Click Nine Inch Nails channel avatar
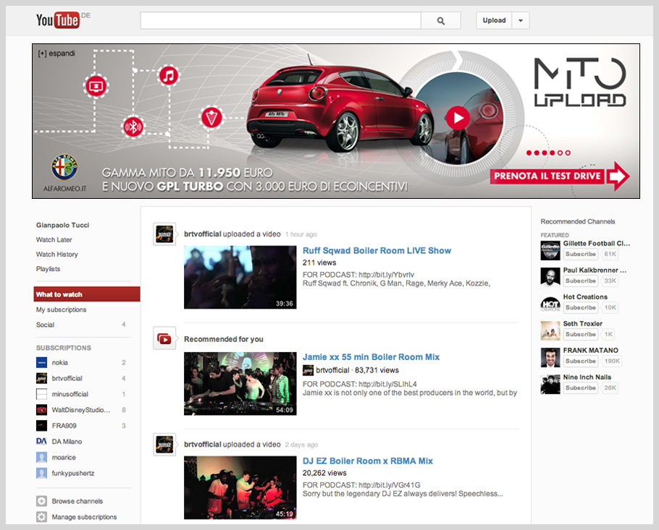The image size is (659, 530). [x=550, y=385]
